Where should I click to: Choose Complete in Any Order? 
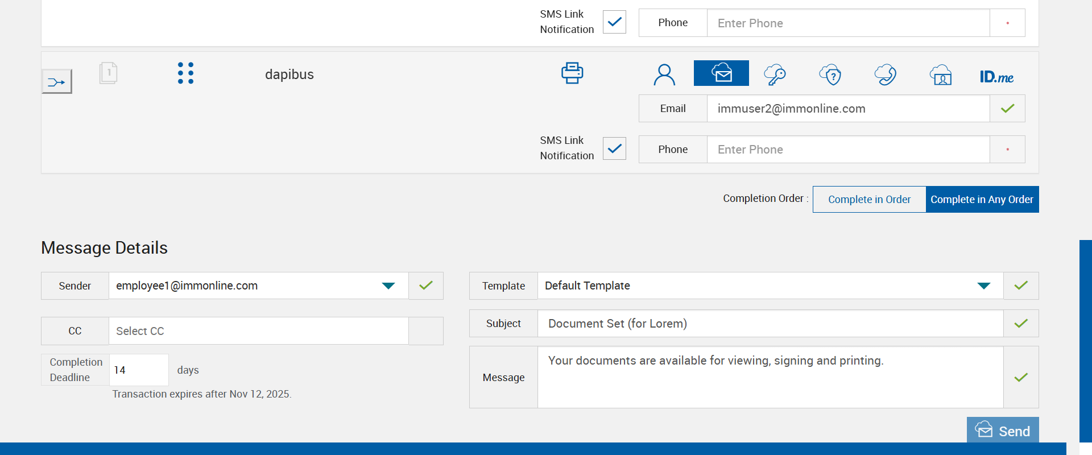click(x=982, y=200)
